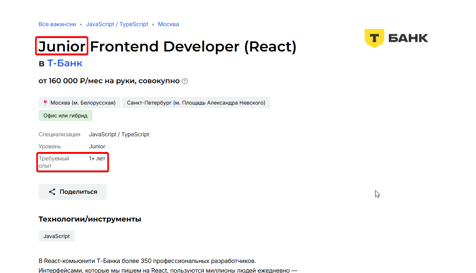
Task: Click the Т-Банк logo image
Action: pos(396,38)
